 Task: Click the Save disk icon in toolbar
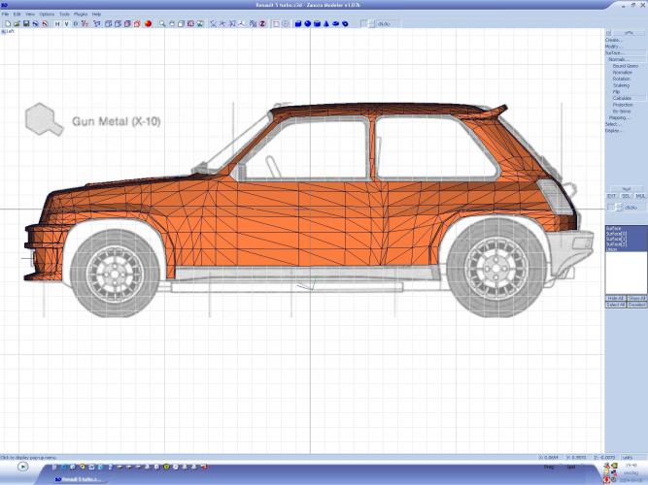coord(25,23)
